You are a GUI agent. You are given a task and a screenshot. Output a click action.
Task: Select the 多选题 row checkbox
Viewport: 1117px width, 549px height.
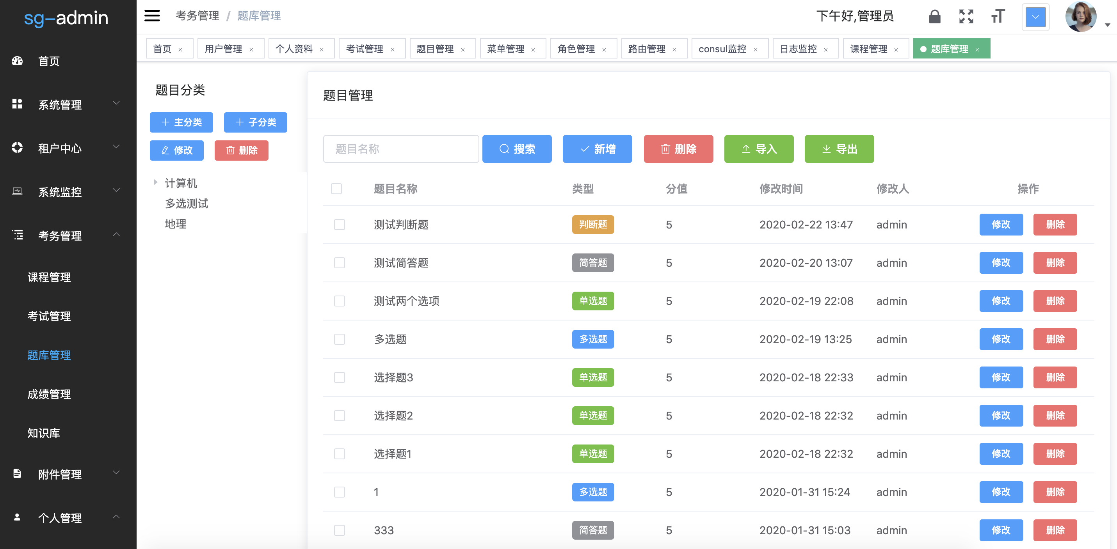tap(340, 339)
